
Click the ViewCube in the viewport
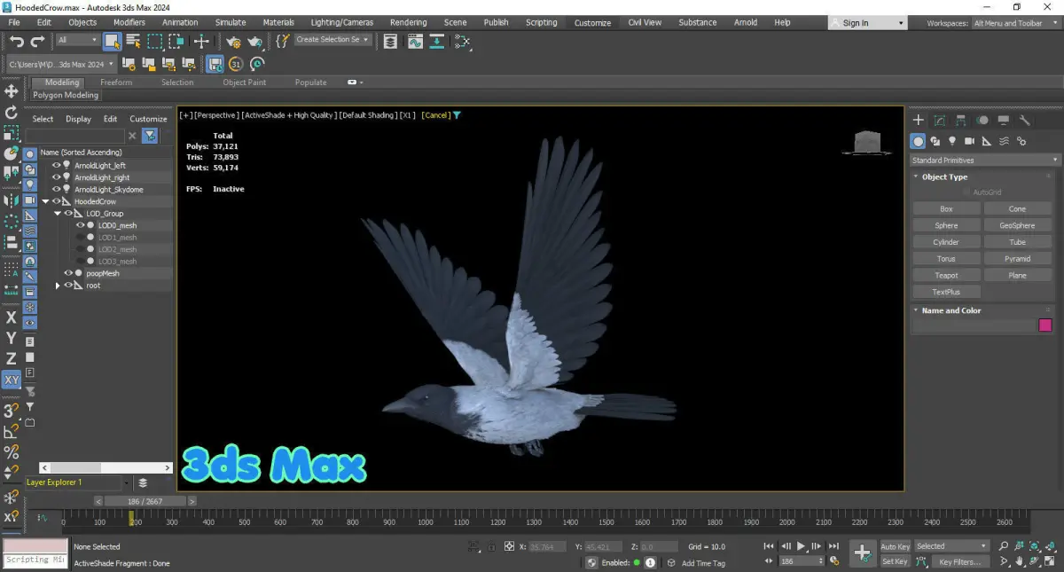click(x=867, y=143)
